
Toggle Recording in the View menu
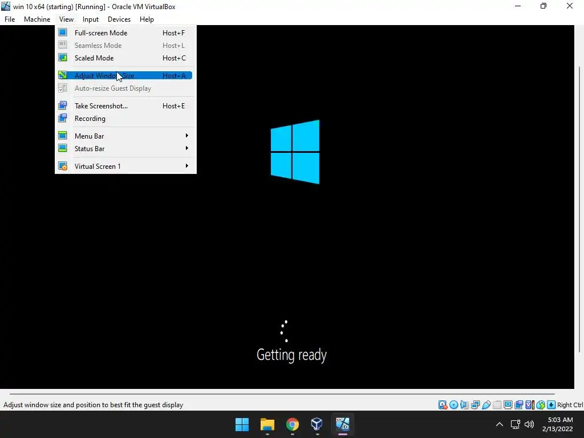(125, 119)
